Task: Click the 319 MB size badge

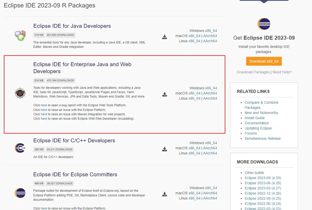Action: coord(39,35)
